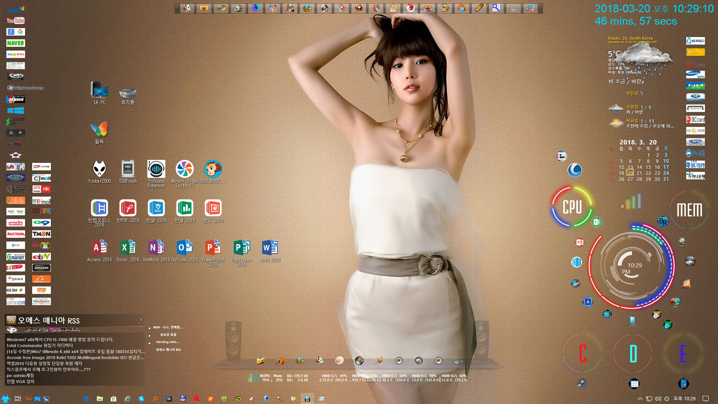Select the 한PDF 2018 desktop icon
This screenshot has width=718, height=404.
click(x=128, y=211)
